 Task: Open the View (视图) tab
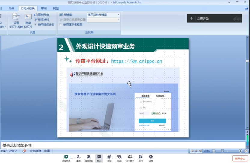point(56,8)
